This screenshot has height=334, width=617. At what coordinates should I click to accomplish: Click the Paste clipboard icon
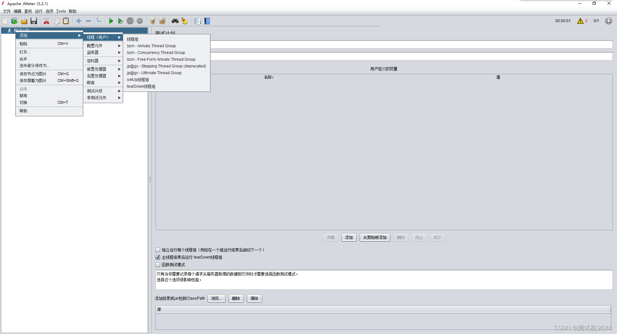66,21
